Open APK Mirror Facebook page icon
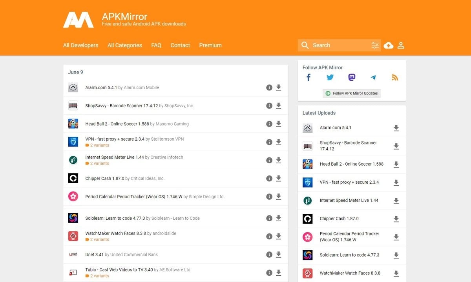Image resolution: width=471 pixels, height=282 pixels. (309, 78)
